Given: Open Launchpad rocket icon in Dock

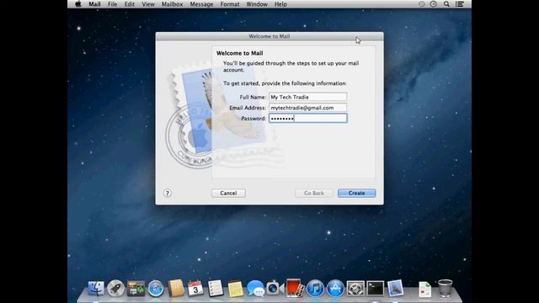Looking at the screenshot, I should pyautogui.click(x=116, y=288).
